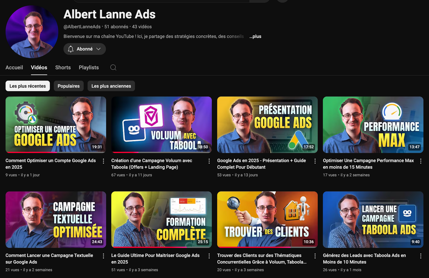This screenshot has width=429, height=278.
Task: Go to the Accueil tab
Action: (14, 67)
